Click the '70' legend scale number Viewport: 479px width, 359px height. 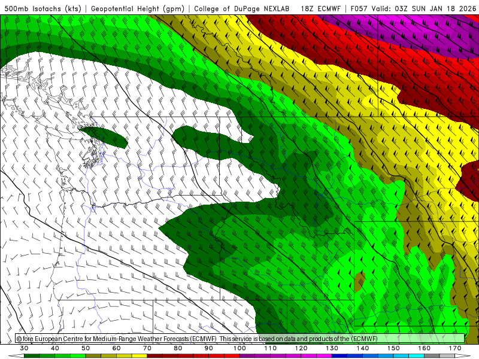[147, 348]
